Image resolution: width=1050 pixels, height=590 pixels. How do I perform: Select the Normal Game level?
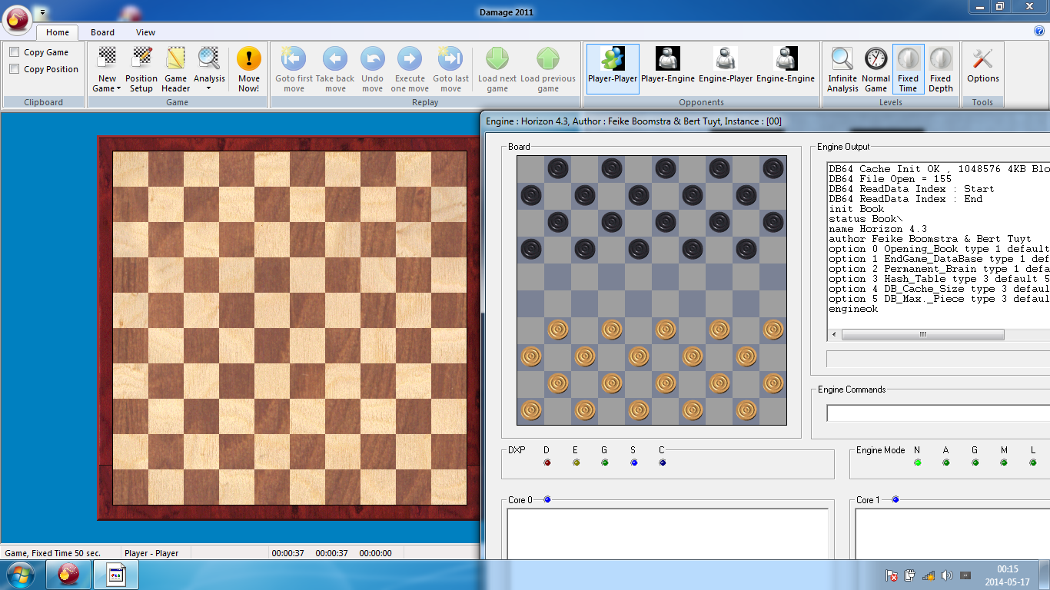876,69
